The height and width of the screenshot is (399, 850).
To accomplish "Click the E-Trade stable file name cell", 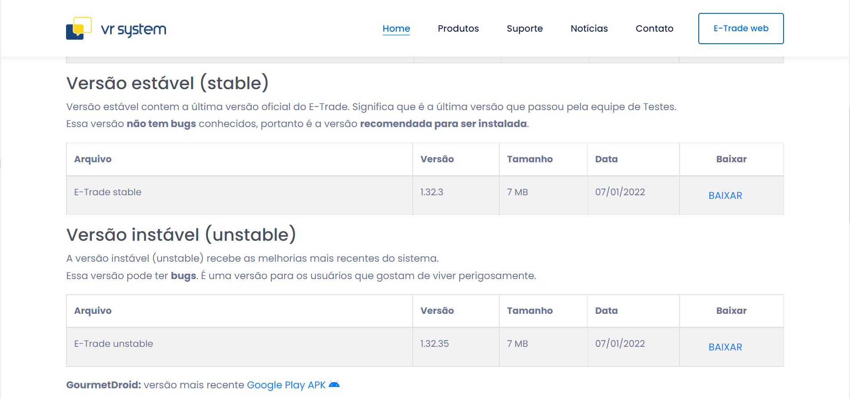I will coord(108,192).
